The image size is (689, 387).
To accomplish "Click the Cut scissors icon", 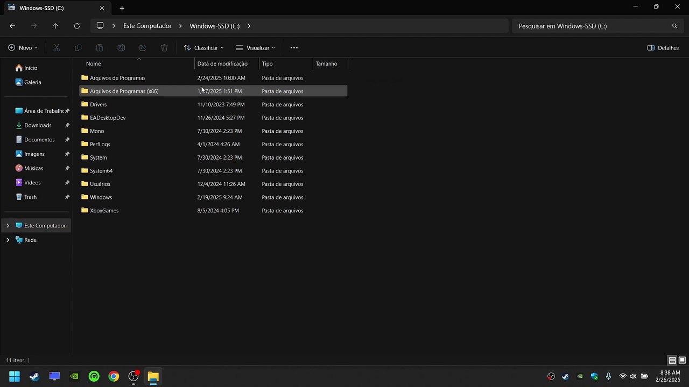I will [57, 48].
